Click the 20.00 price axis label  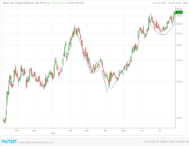(179, 82)
